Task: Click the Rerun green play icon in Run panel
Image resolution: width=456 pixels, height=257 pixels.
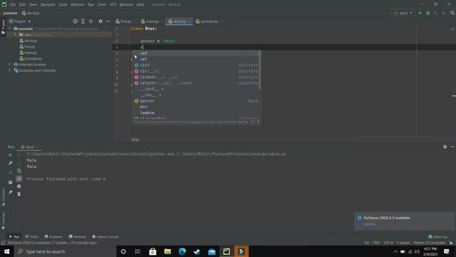Action: [10, 155]
